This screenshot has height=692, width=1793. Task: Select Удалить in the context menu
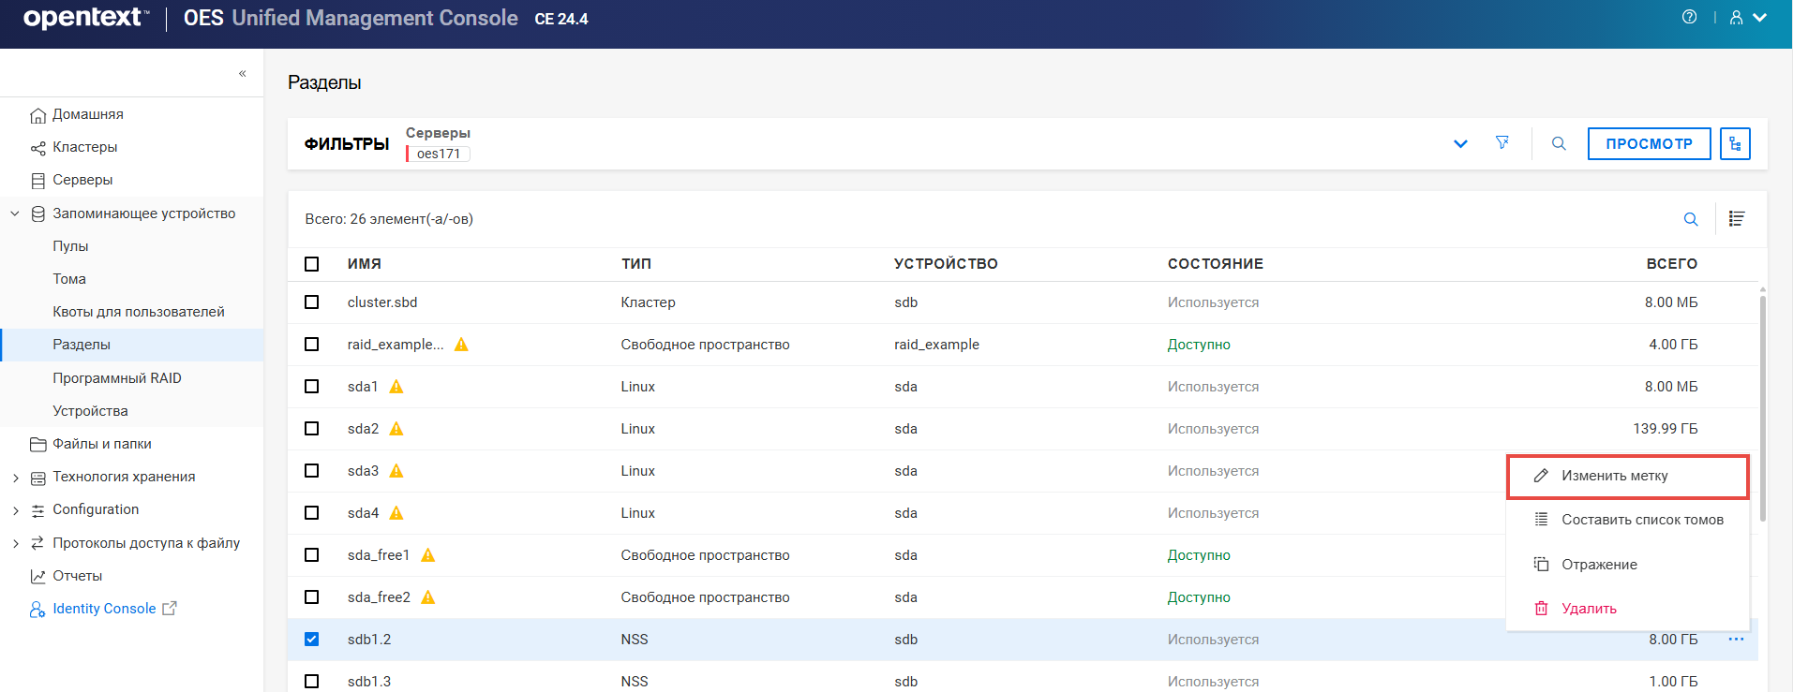pyautogui.click(x=1589, y=609)
